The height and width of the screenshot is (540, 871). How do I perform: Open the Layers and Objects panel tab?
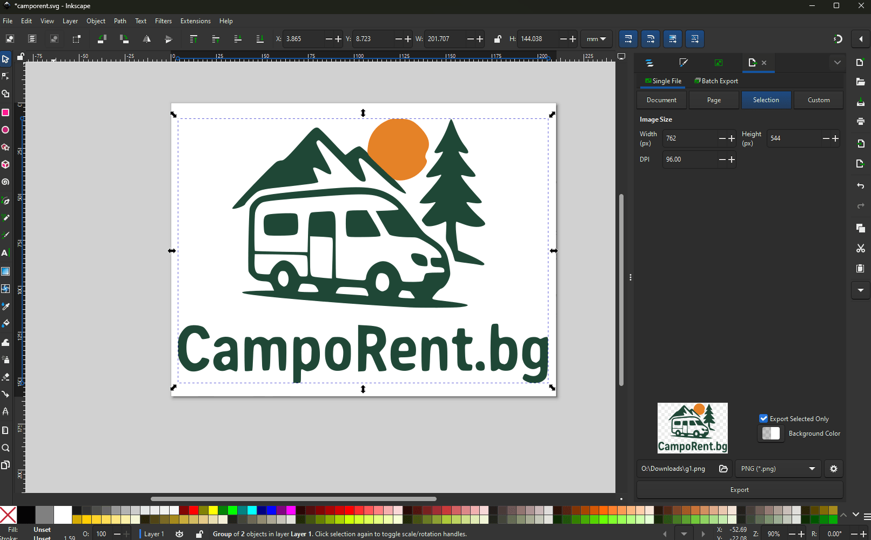649,63
